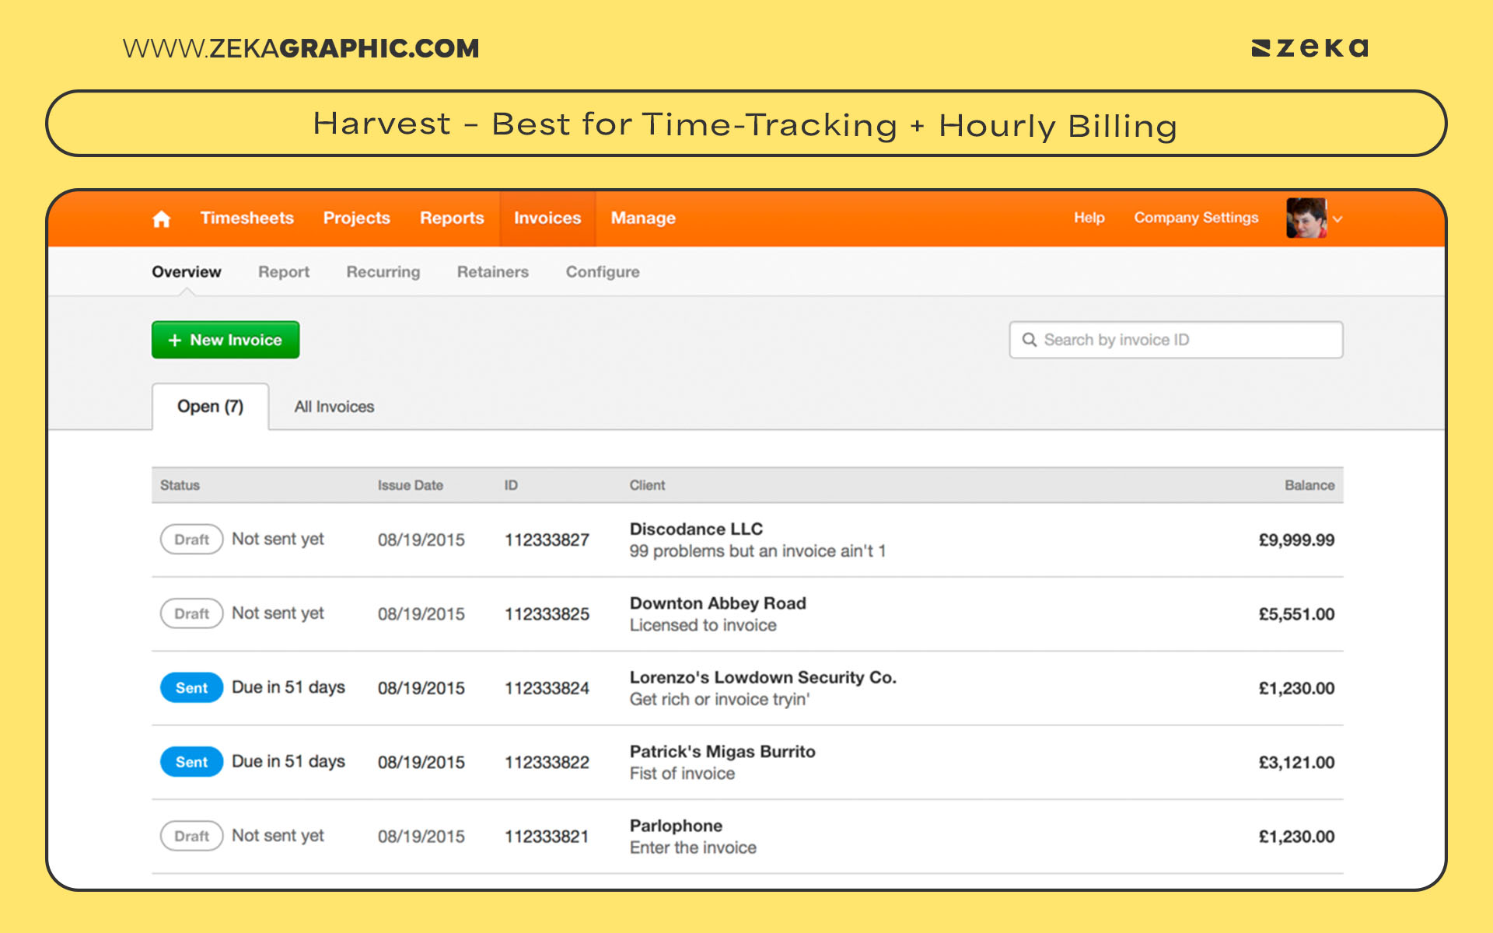This screenshot has width=1493, height=933.
Task: Navigate to the Manage section
Action: click(x=642, y=218)
